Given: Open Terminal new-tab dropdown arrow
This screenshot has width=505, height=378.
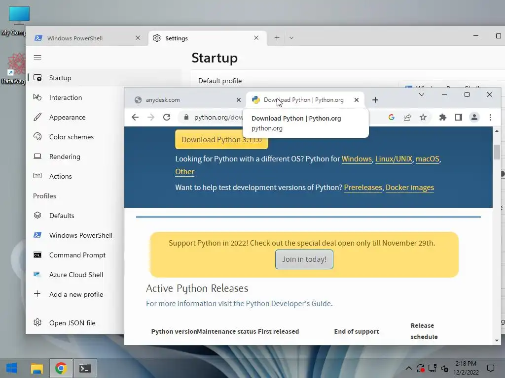Looking at the screenshot, I should [x=291, y=38].
